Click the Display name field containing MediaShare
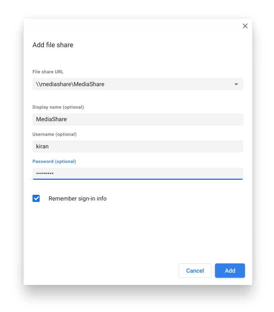 (x=138, y=119)
